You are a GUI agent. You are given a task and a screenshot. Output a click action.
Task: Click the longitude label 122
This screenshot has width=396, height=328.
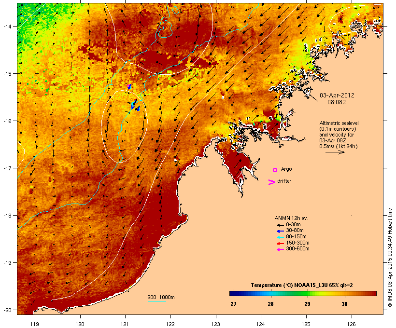pos(170,324)
